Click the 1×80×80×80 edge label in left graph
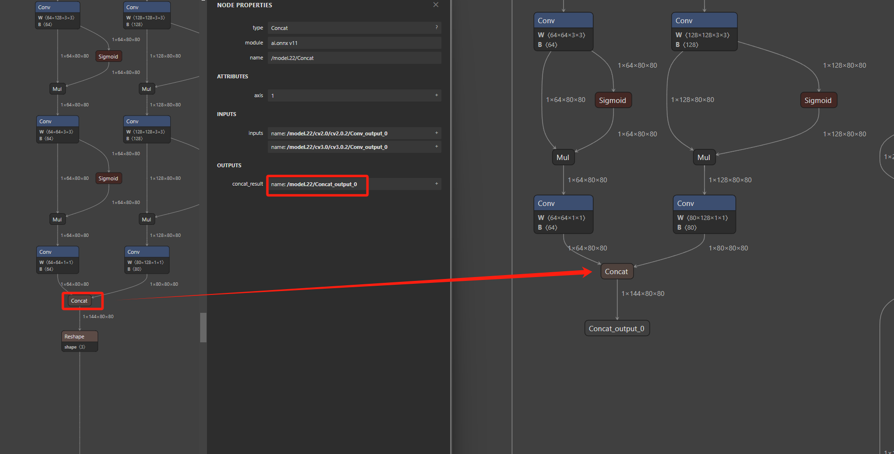Screen dimensions: 894x454 [164, 284]
